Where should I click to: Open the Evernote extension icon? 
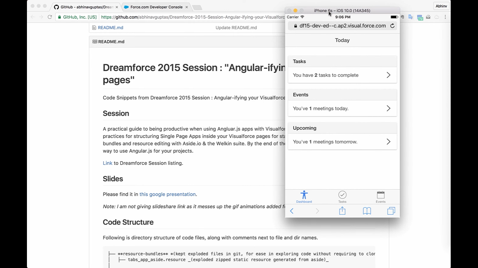(x=403, y=17)
